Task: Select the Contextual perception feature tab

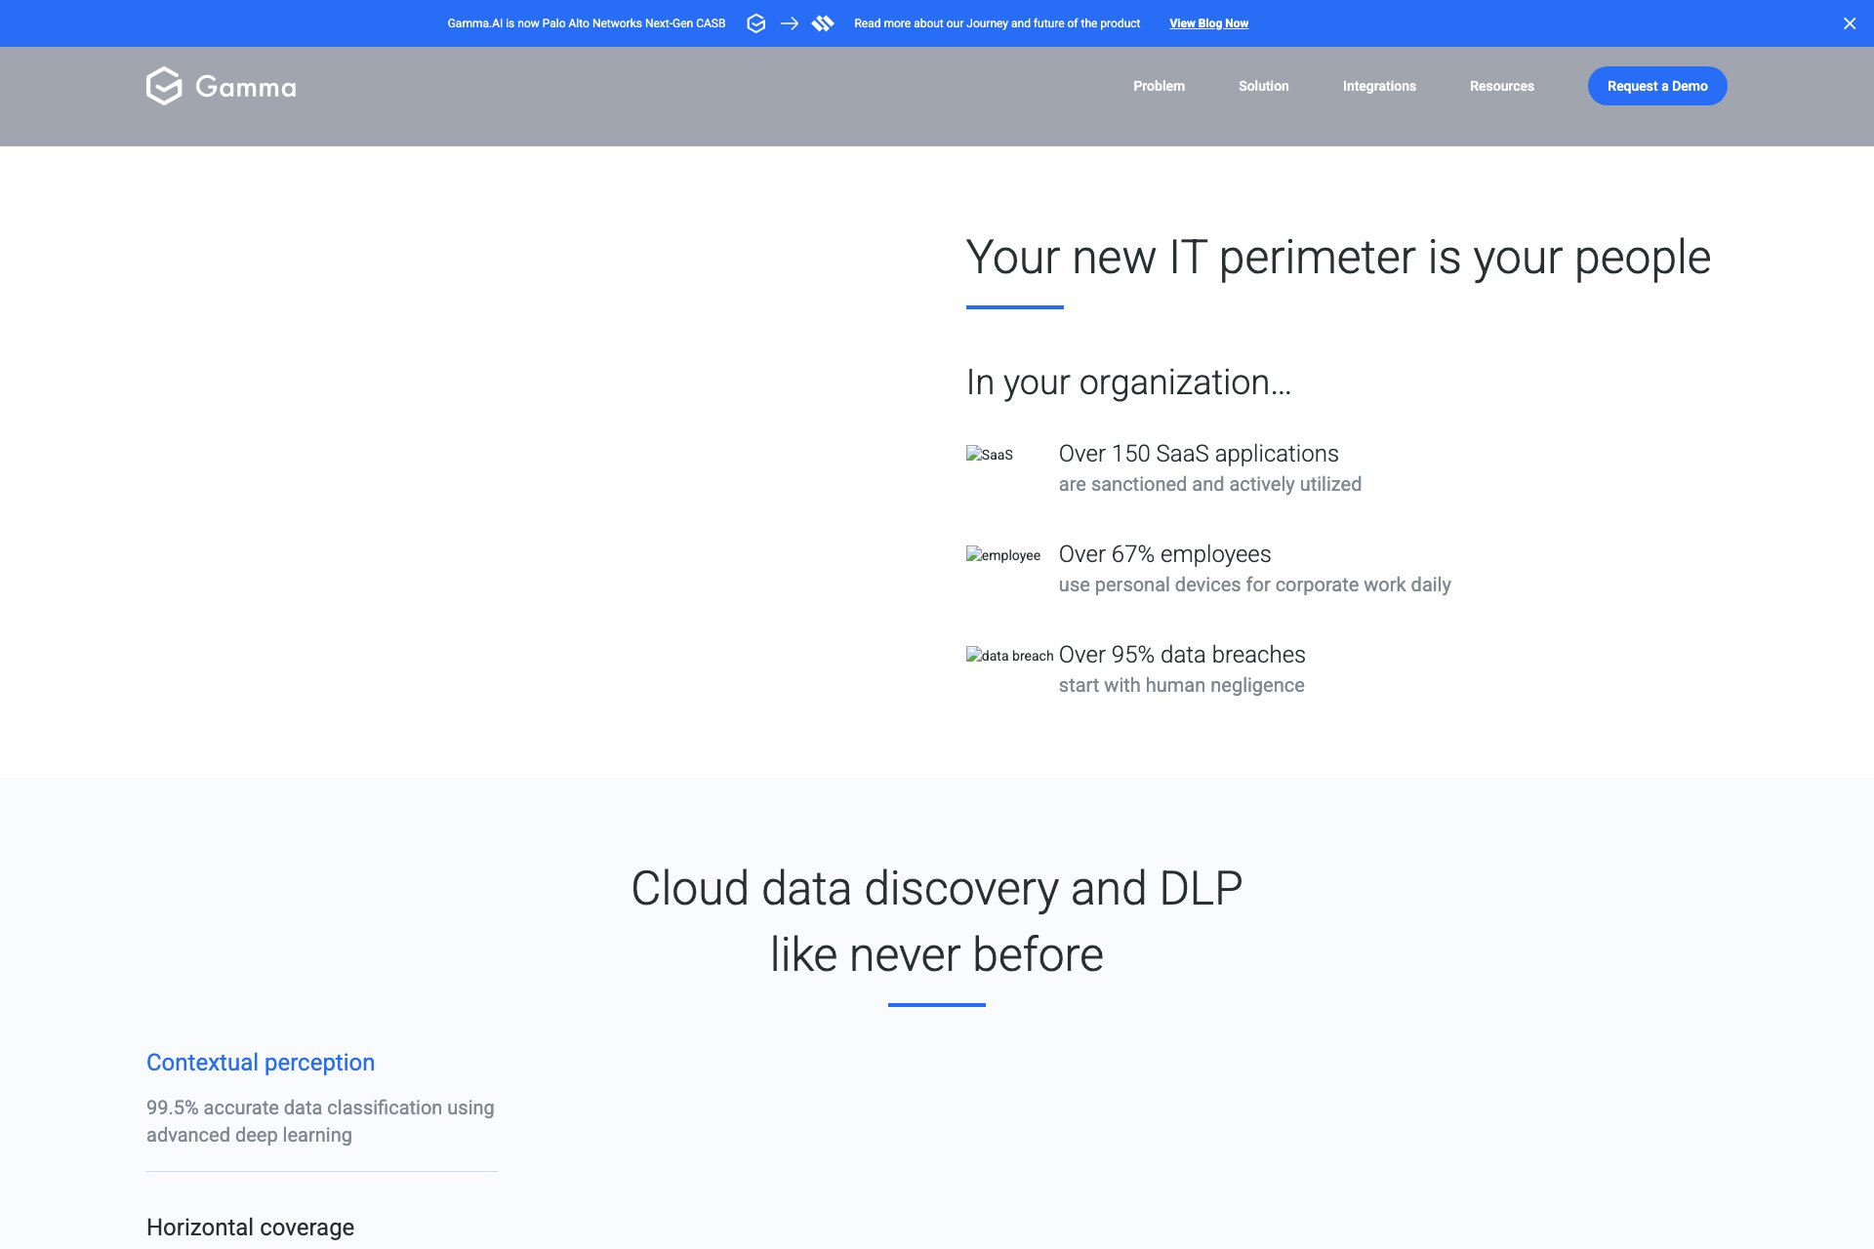Action: coord(261,1063)
